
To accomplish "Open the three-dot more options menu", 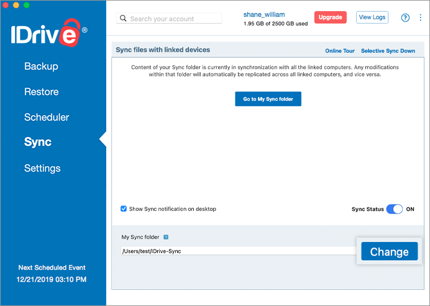I will click(421, 17).
